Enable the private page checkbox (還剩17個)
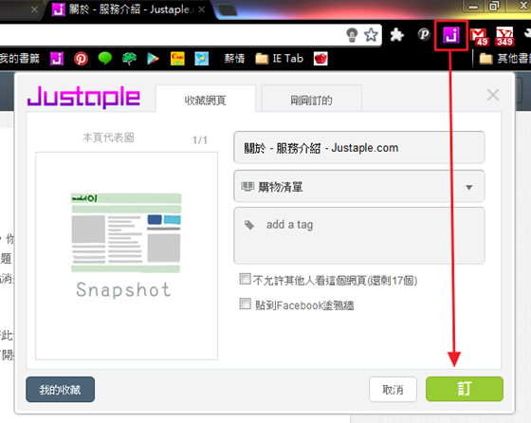The height and width of the screenshot is (423, 531). (246, 279)
